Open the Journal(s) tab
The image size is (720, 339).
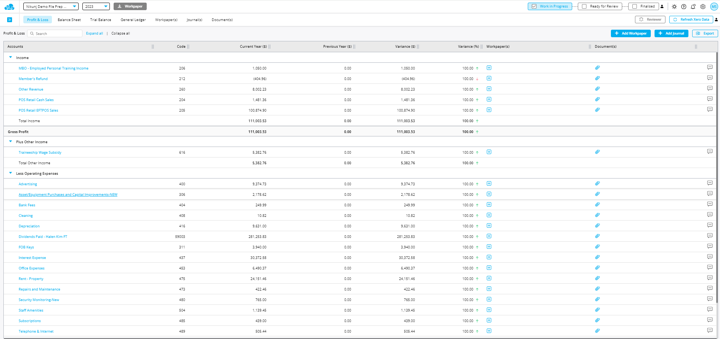194,20
